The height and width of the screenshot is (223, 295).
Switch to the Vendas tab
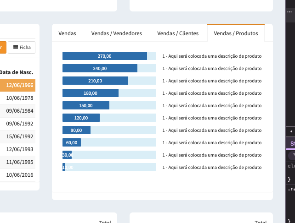[67, 33]
